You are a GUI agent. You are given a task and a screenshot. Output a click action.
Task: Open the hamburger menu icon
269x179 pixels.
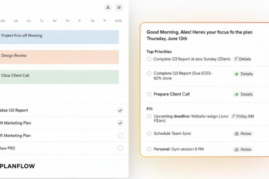coord(119,7)
